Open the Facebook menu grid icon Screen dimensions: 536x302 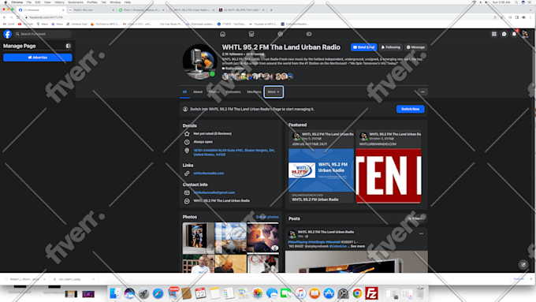(494, 34)
